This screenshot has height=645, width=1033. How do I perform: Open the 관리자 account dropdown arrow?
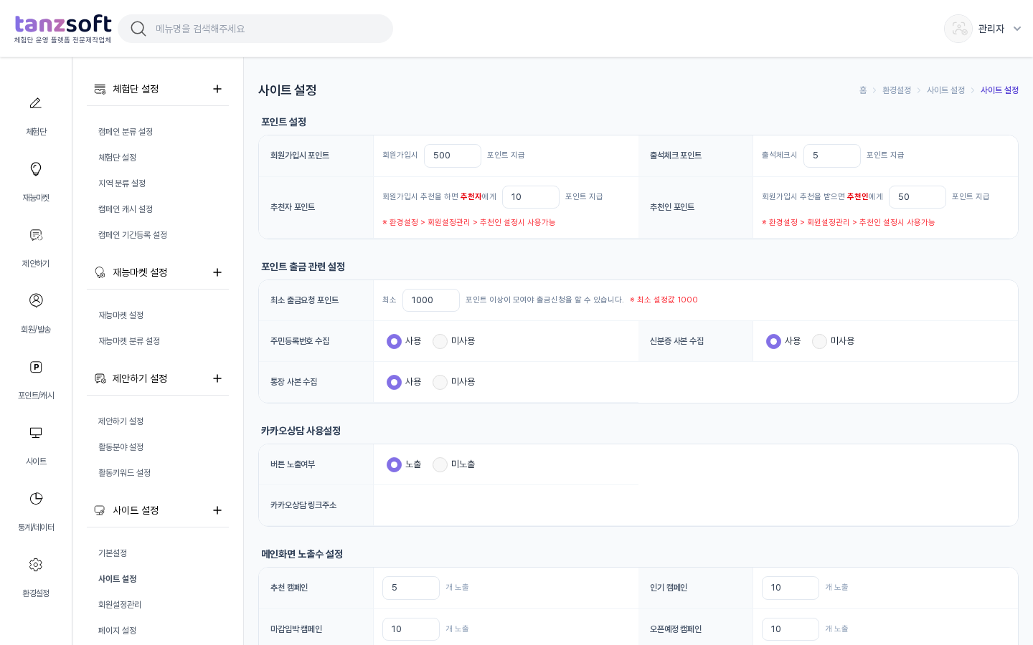(1017, 29)
